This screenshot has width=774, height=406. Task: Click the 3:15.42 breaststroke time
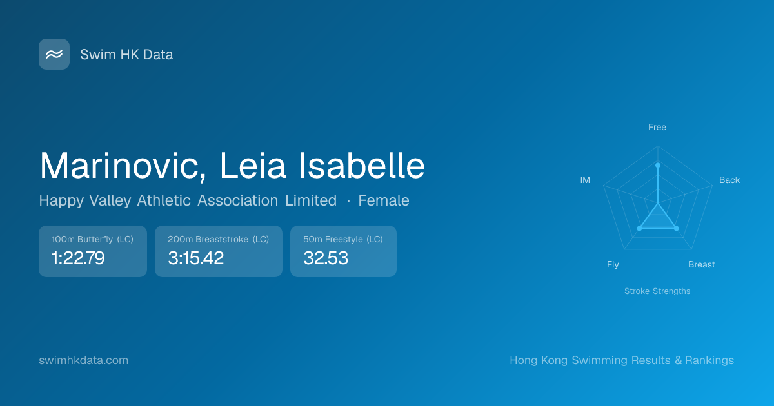click(x=195, y=258)
